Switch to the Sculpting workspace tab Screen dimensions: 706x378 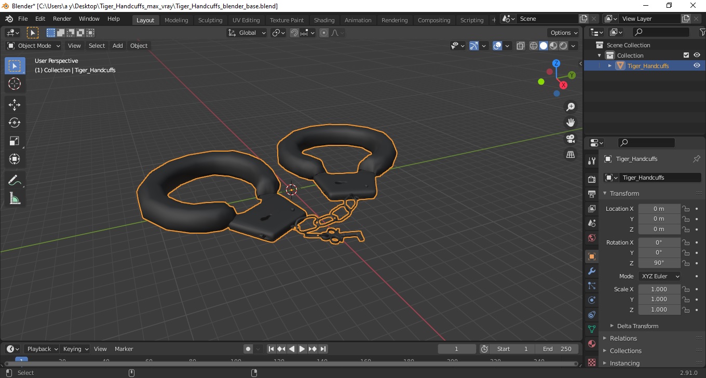pos(210,20)
